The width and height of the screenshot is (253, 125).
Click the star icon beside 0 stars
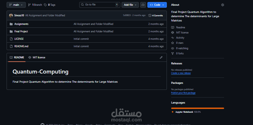click(x=173, y=43)
